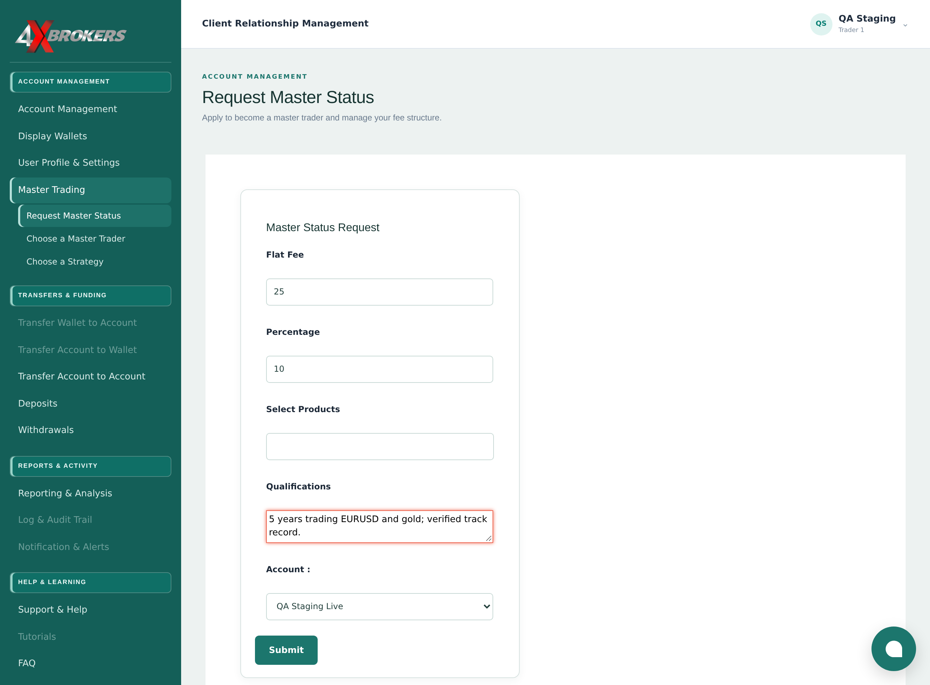Click the Select Products field

[379, 446]
